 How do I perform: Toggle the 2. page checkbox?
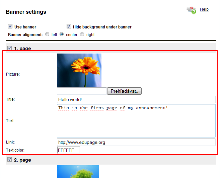click(x=9, y=160)
